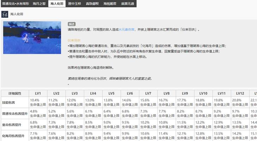The width and height of the screenshot is (257, 141).
Task: Click the 6.1% cell under LV4
Action: pos(93,114)
